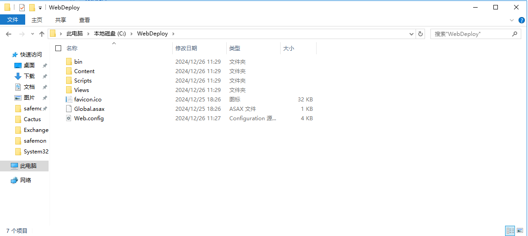Open the address bar history dropdown
Viewport: 528px width, 236px height.
(412, 34)
